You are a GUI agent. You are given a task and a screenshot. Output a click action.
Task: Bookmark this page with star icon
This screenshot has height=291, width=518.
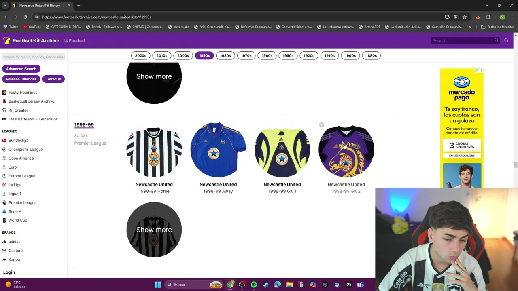coord(465,17)
